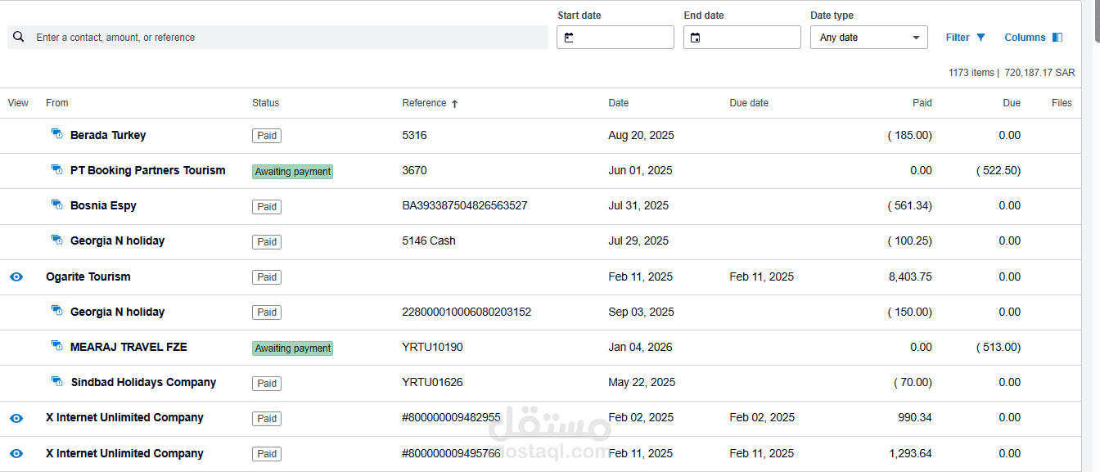Click Awaiting payment badge for MEARAJ TRAVEL FZE
Image resolution: width=1100 pixels, height=472 pixels.
pyautogui.click(x=292, y=348)
